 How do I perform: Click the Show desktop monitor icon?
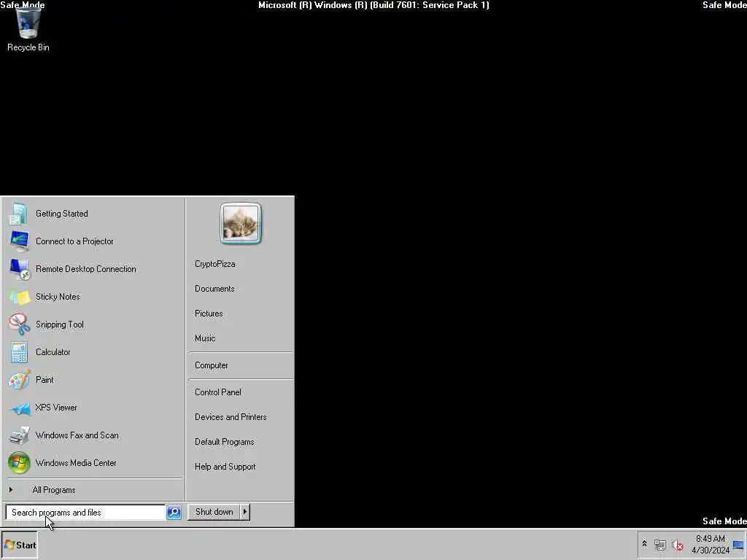[738, 545]
